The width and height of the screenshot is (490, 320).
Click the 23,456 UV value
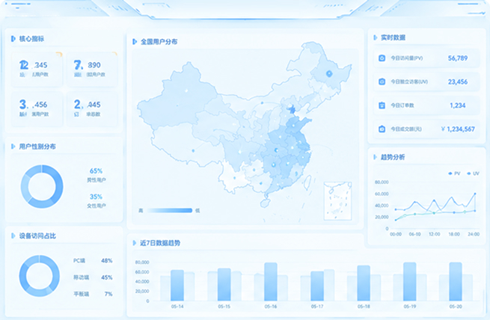458,81
